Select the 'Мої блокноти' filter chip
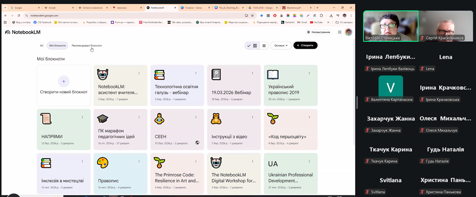Viewport: 476px width, 197px height. pyautogui.click(x=58, y=45)
